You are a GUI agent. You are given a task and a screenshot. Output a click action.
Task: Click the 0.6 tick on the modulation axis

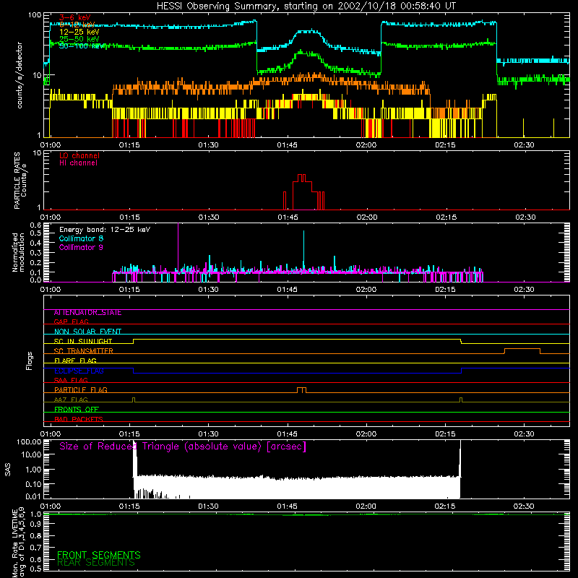coord(35,225)
